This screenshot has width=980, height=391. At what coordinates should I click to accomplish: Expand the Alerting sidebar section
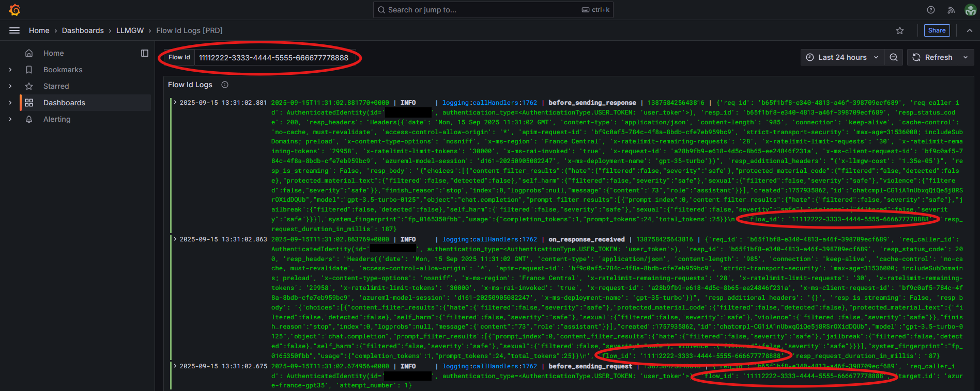10,119
